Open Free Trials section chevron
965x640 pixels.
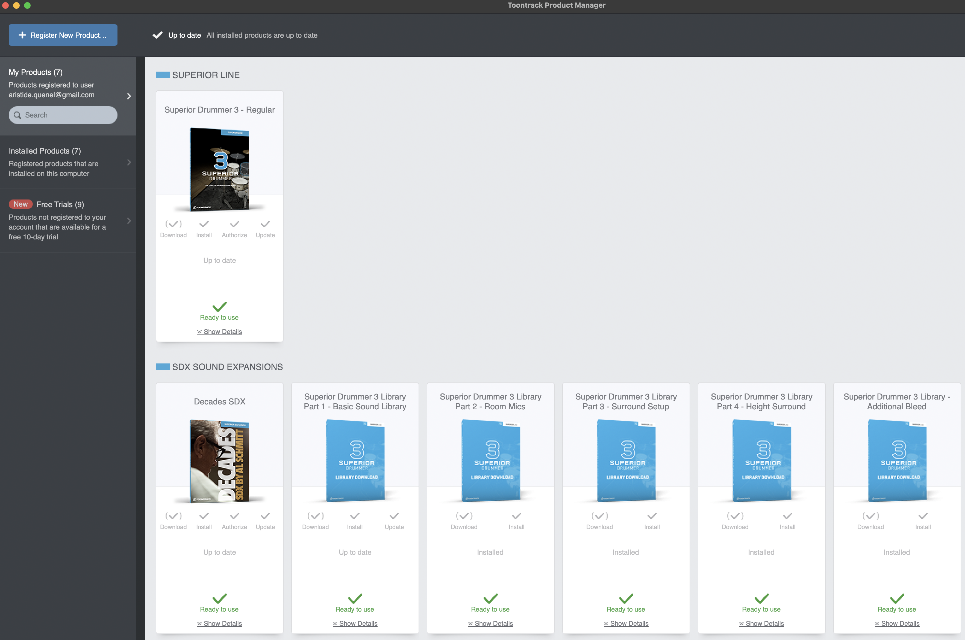click(129, 221)
